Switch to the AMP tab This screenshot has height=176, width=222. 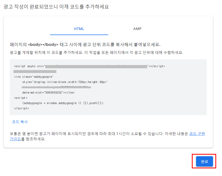137,29
